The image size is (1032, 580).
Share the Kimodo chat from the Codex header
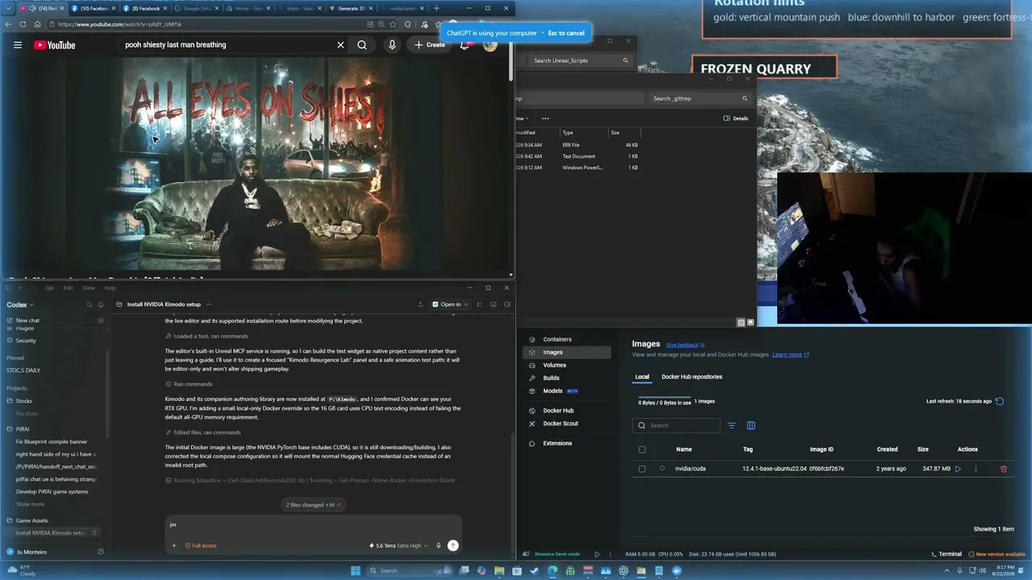tap(420, 304)
